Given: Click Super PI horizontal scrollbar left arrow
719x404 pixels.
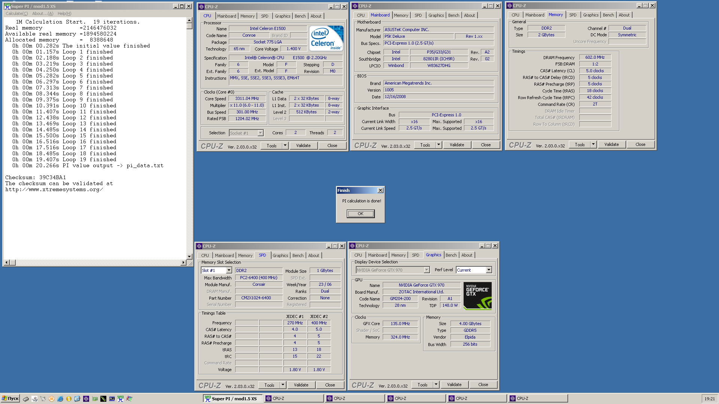Looking at the screenshot, I should click(6, 263).
